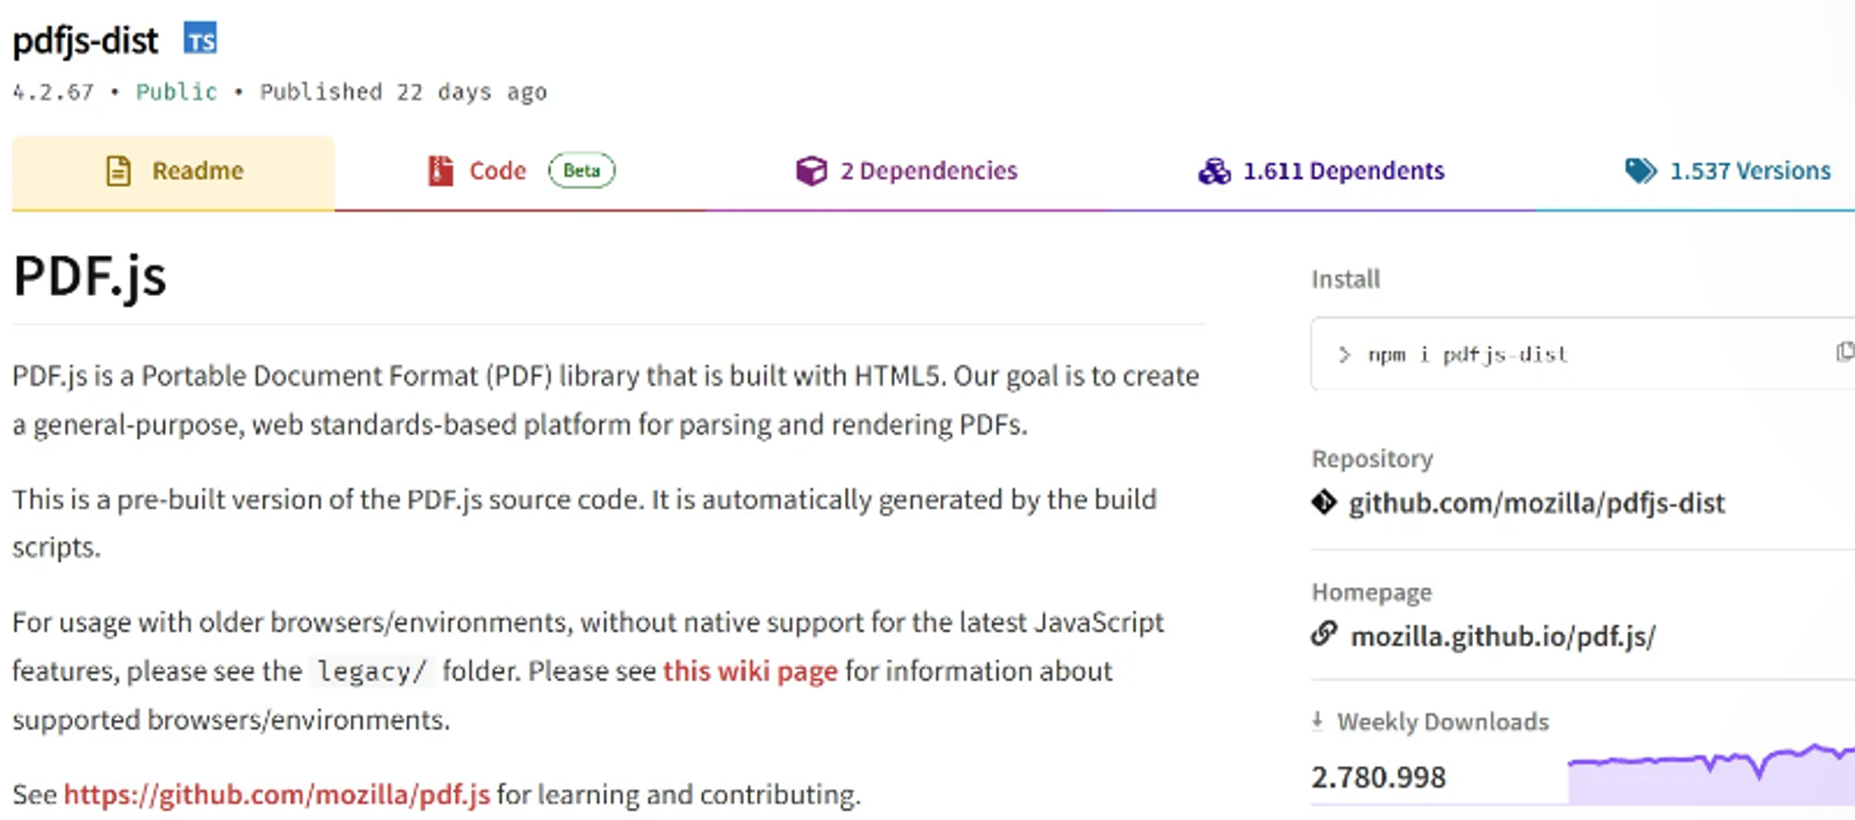1855x820 pixels.
Task: Click the Readme document icon
Action: point(119,171)
